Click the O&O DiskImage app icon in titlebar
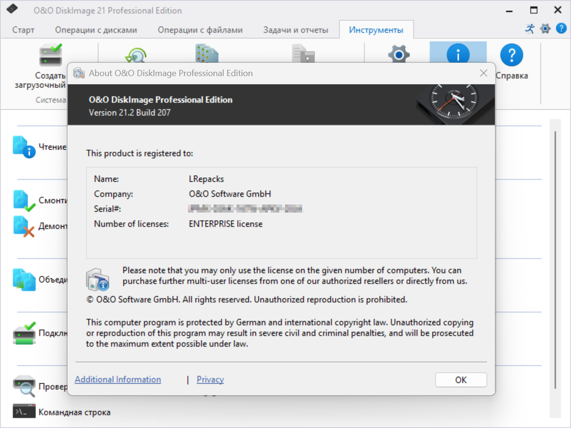571x428 pixels. (x=13, y=9)
